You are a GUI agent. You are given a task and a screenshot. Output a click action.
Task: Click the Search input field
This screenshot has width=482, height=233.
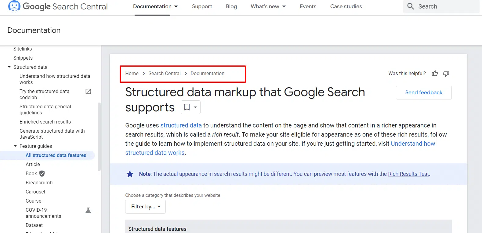441,6
